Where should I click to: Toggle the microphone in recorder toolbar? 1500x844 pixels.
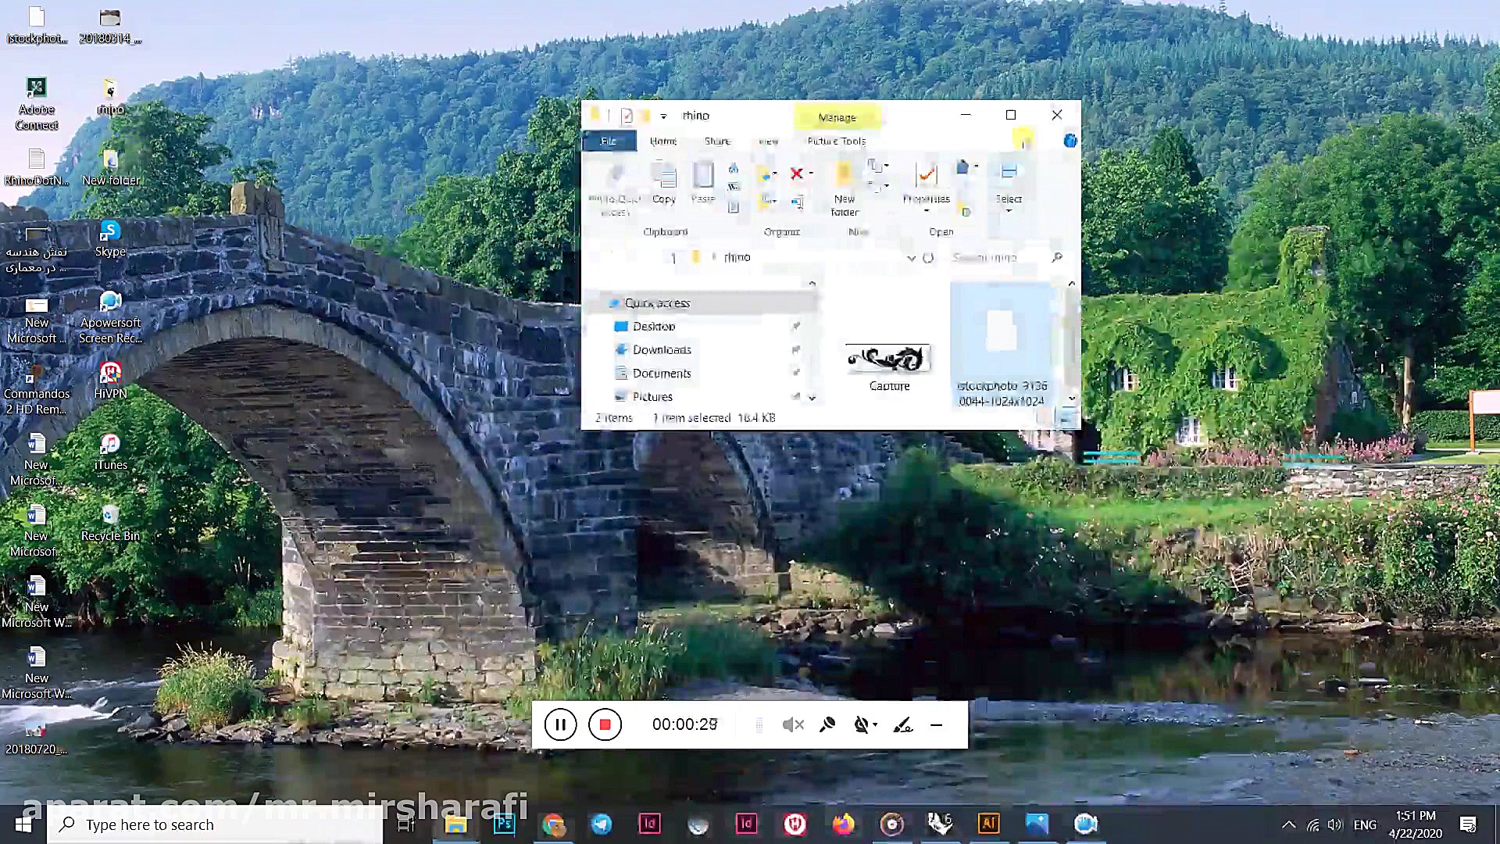827,724
